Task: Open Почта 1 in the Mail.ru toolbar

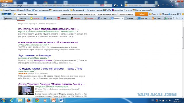Action: [153, 14]
